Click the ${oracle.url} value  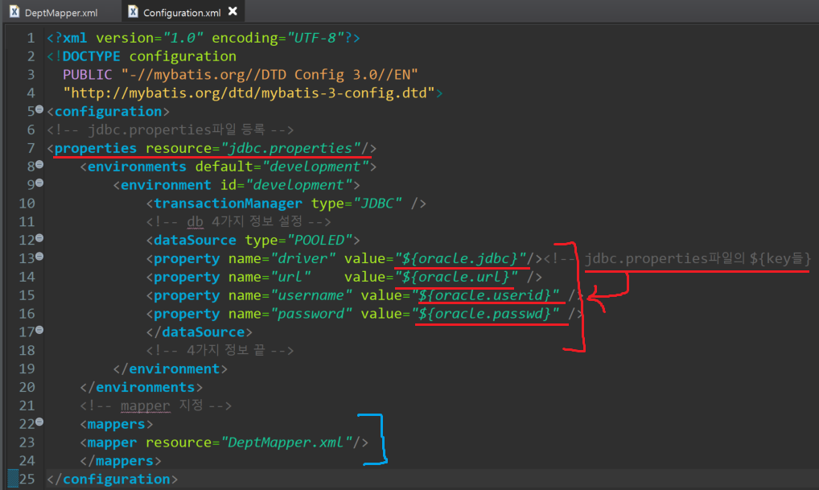(x=456, y=277)
